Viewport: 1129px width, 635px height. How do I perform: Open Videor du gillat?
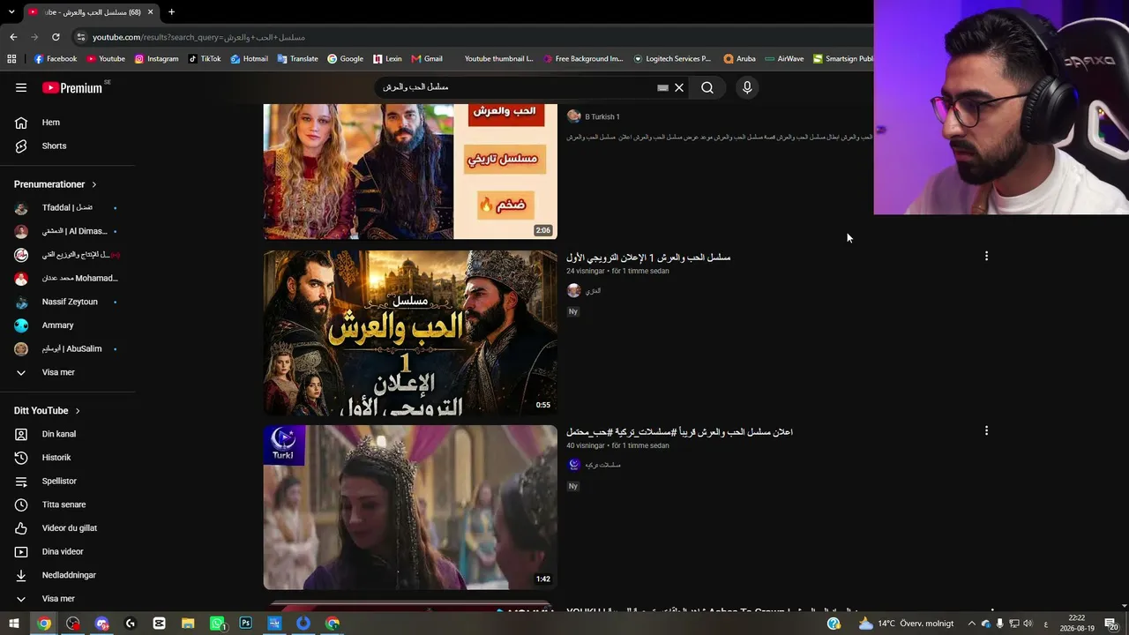(x=68, y=528)
